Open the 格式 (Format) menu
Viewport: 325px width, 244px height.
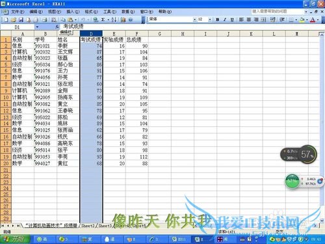click(x=91, y=12)
